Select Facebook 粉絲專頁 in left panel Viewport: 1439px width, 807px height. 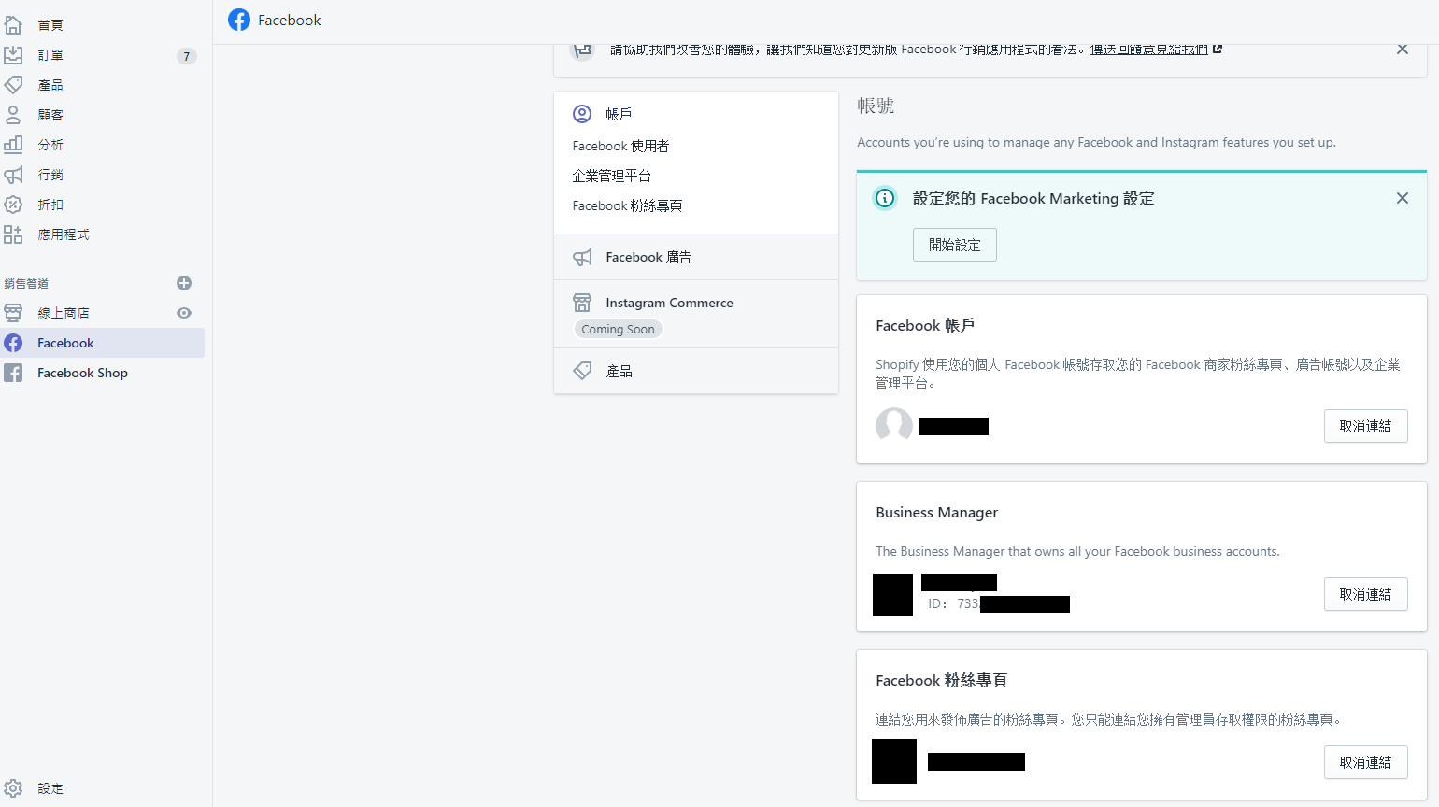(627, 205)
